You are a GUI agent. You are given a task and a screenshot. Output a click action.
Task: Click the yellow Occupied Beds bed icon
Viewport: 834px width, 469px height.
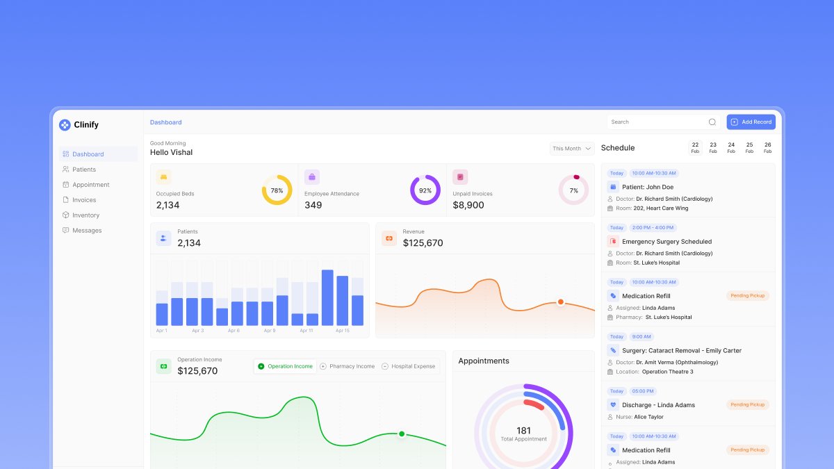(x=163, y=177)
